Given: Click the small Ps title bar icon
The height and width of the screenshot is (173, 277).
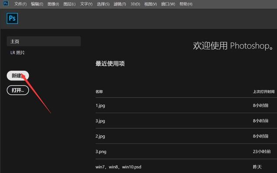Looking at the screenshot, I should (6, 3).
